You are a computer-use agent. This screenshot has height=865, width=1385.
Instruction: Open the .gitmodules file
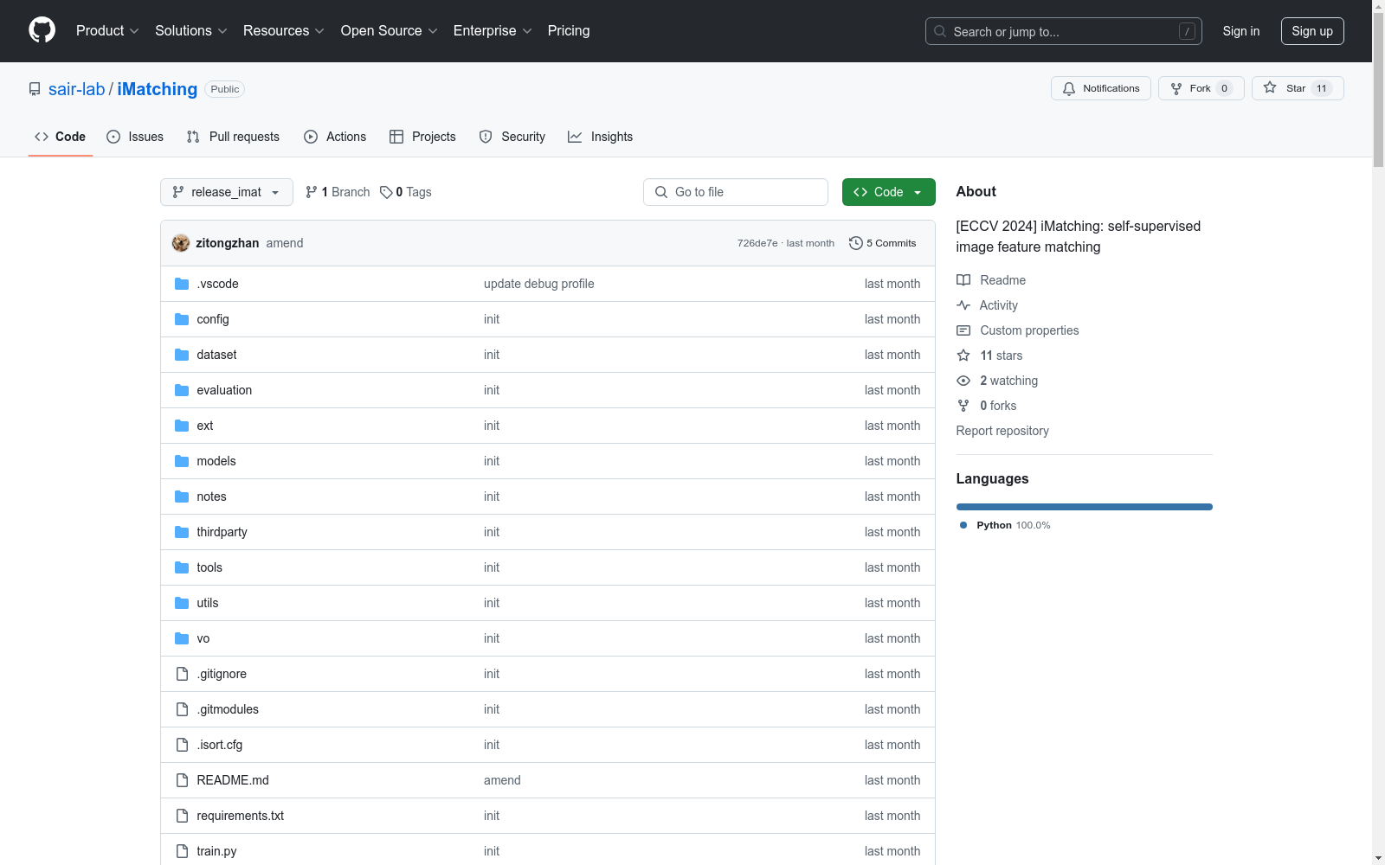[228, 709]
